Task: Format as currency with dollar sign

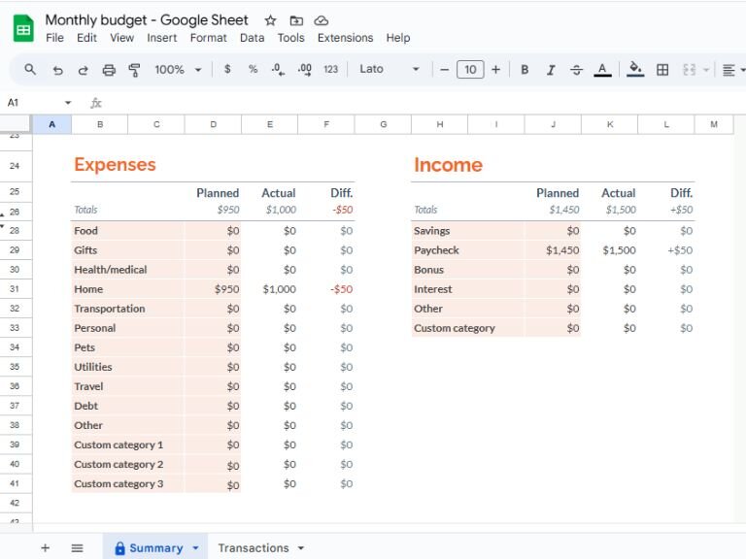Action: tap(227, 70)
